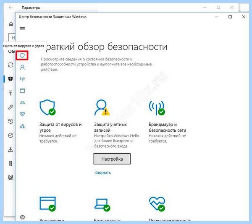Open Virus & threat protection shield in sidebar

point(22,55)
